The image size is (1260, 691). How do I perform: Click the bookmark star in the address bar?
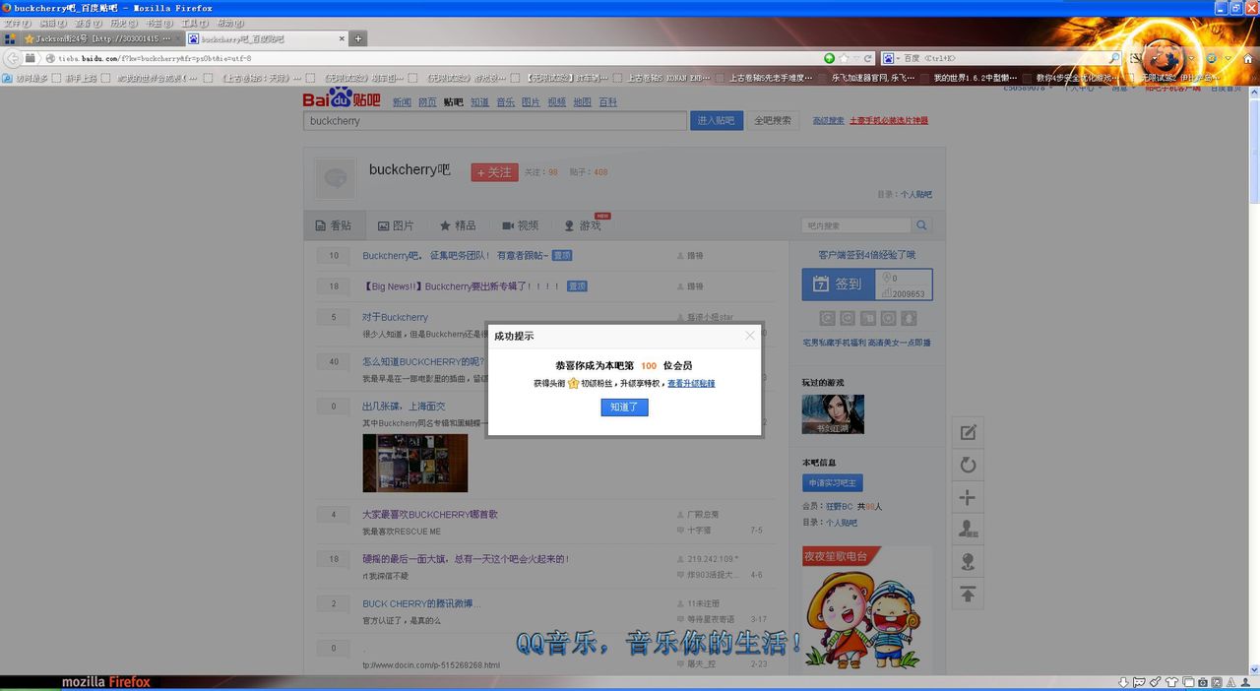tap(844, 58)
